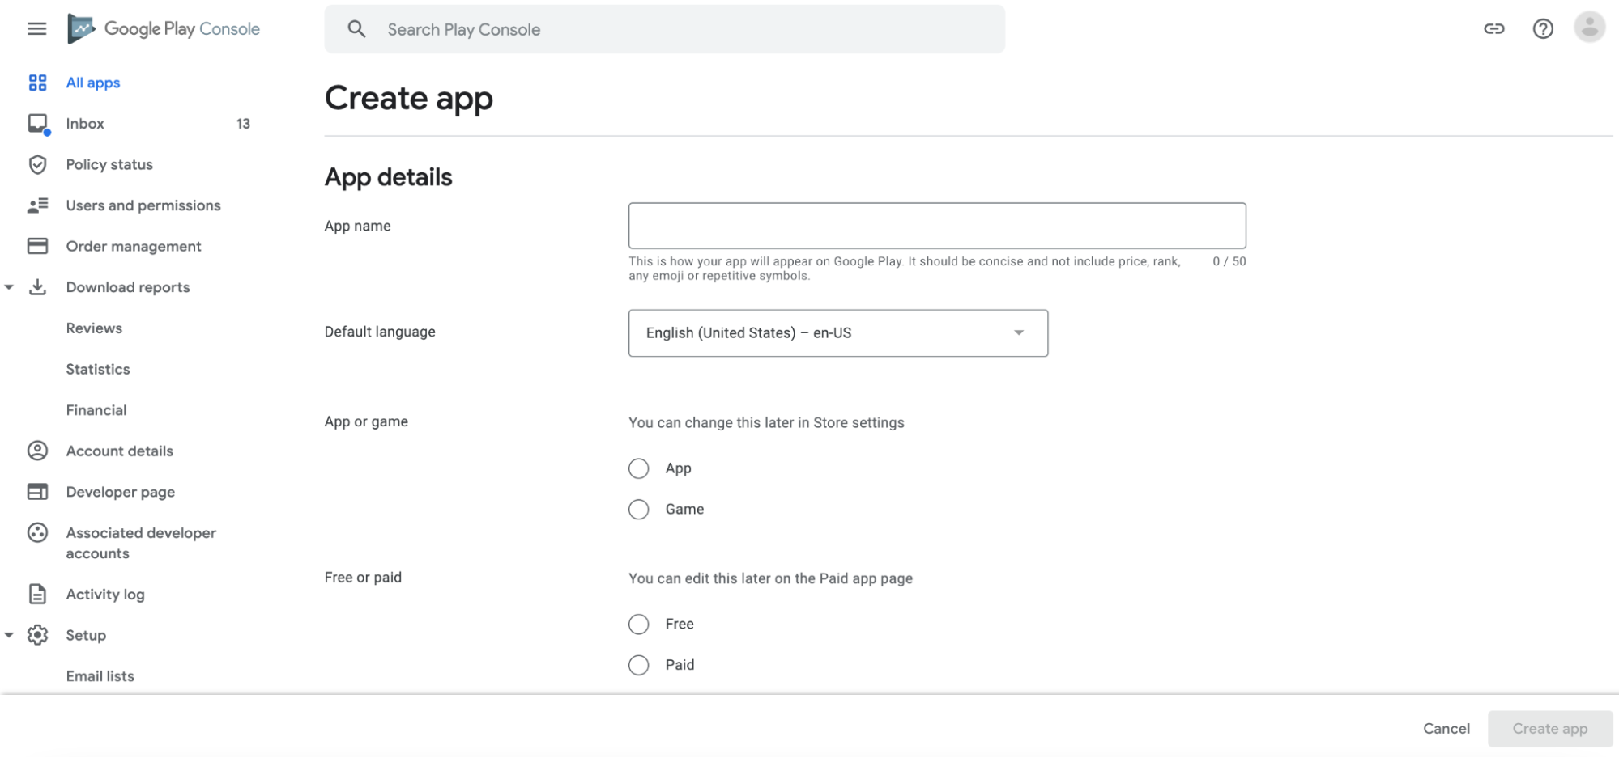The height and width of the screenshot is (758, 1619).
Task: Go to All apps in the sidebar
Action: [92, 82]
